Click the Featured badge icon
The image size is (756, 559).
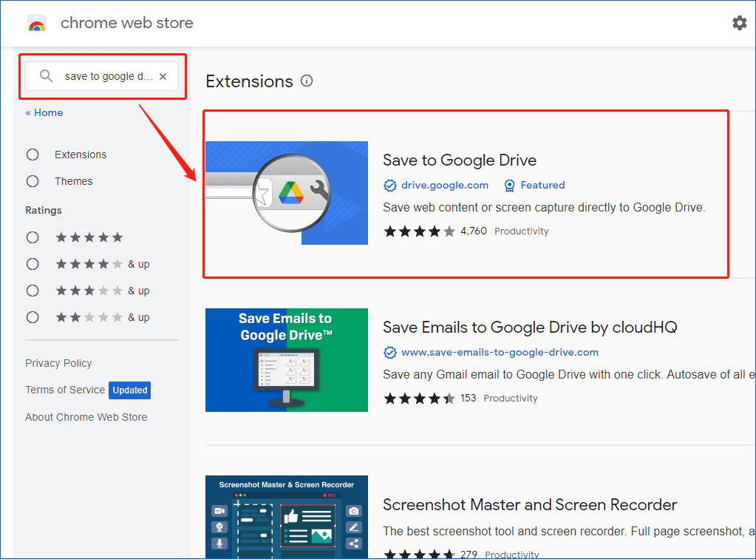tap(509, 185)
